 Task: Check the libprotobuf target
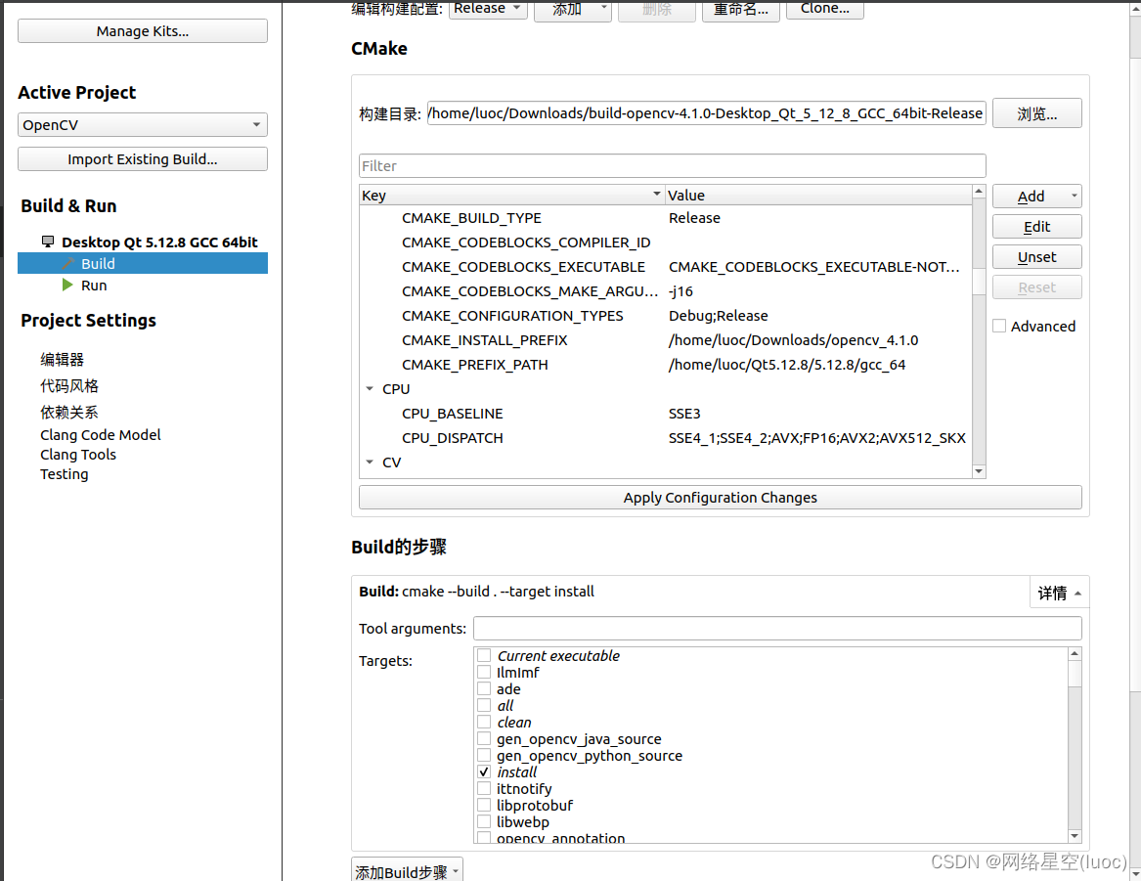484,806
